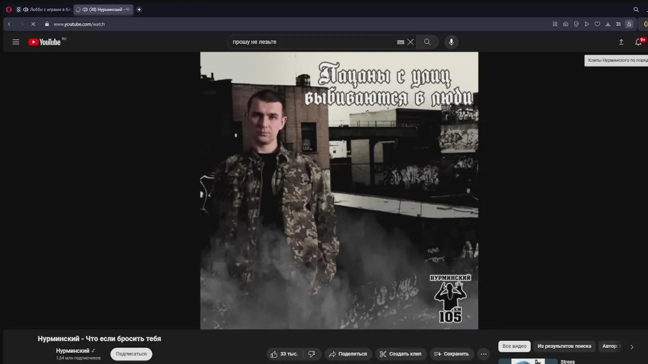The image size is (648, 364).
Task: Select the 'Все видео' filter chip
Action: click(514, 346)
